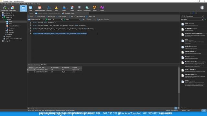Viewport: 207px width, 116px height.
Task: Open the Others toolbar icon
Action: [x=64, y=8]
